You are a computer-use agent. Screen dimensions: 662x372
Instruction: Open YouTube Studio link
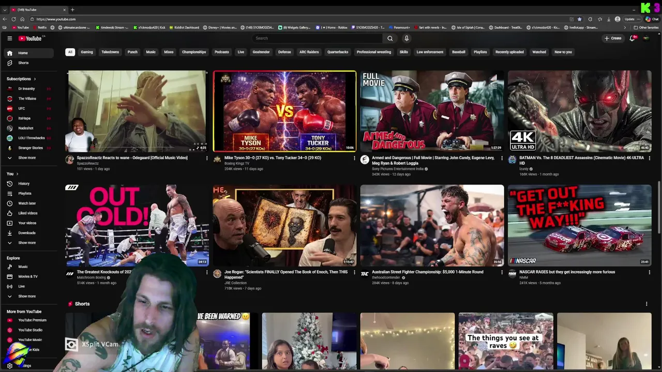pos(29,330)
